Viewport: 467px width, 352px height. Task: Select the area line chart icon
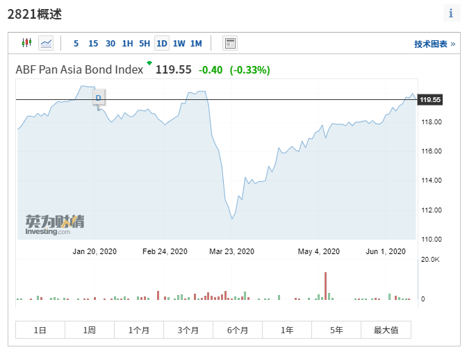tap(46, 43)
